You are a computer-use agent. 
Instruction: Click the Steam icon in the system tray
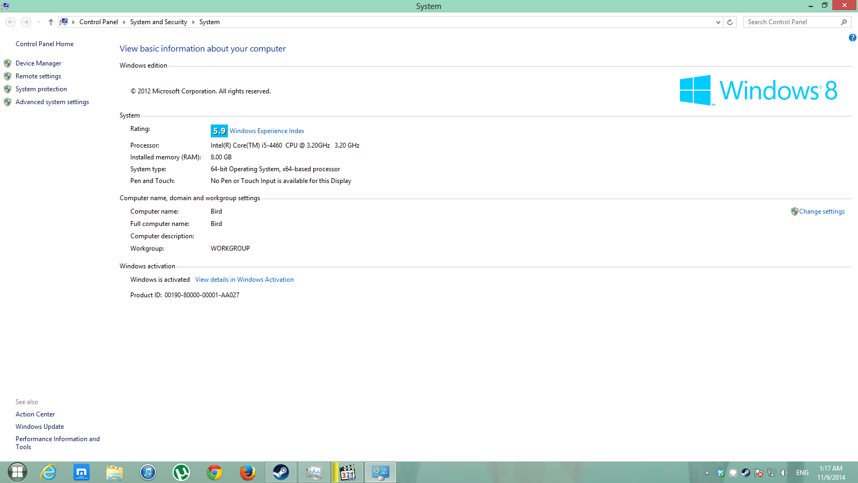pos(746,473)
